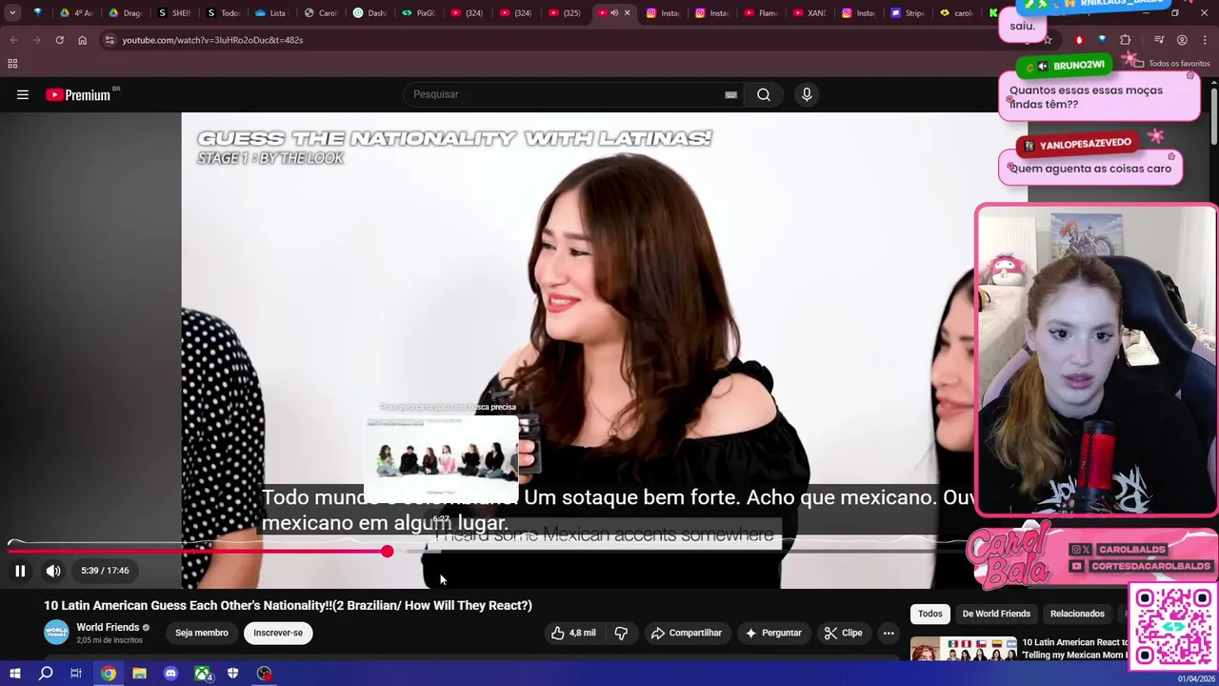The image size is (1219, 686).
Task: Open World Friends channel name link
Action: click(108, 627)
